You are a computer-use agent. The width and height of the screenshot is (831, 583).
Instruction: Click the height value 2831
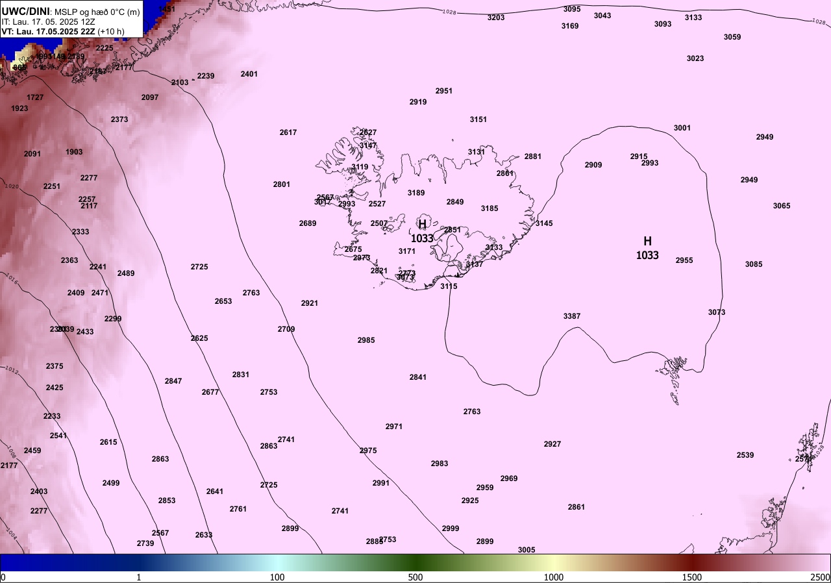click(x=241, y=375)
